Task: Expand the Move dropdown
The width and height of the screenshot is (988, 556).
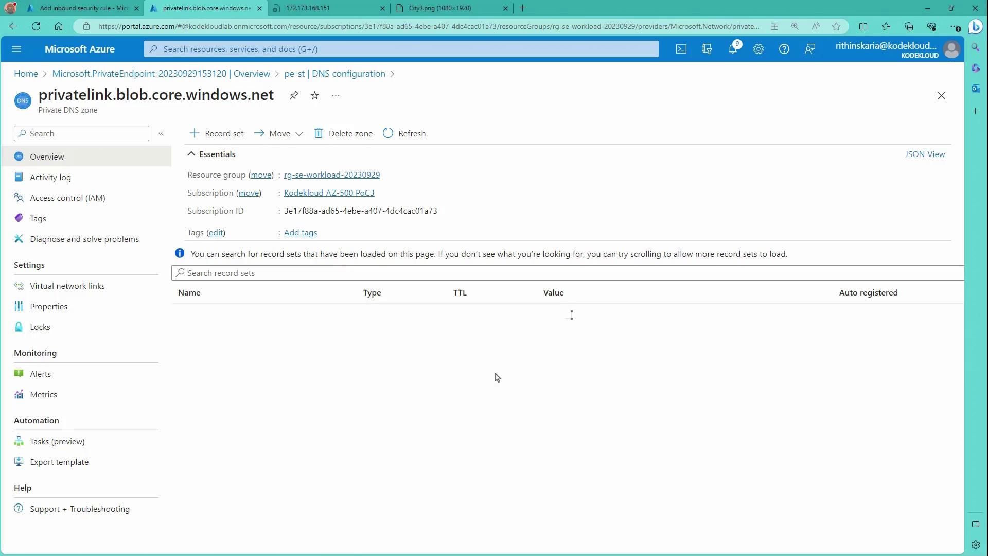Action: pyautogui.click(x=279, y=133)
